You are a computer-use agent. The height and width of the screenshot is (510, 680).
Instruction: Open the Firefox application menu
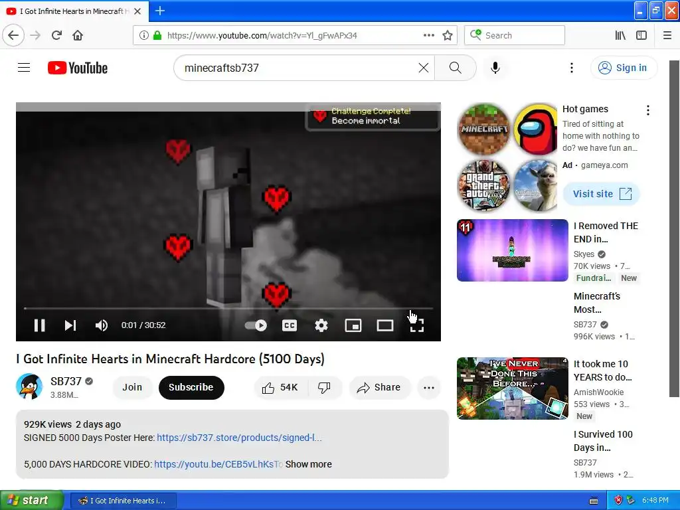(667, 36)
